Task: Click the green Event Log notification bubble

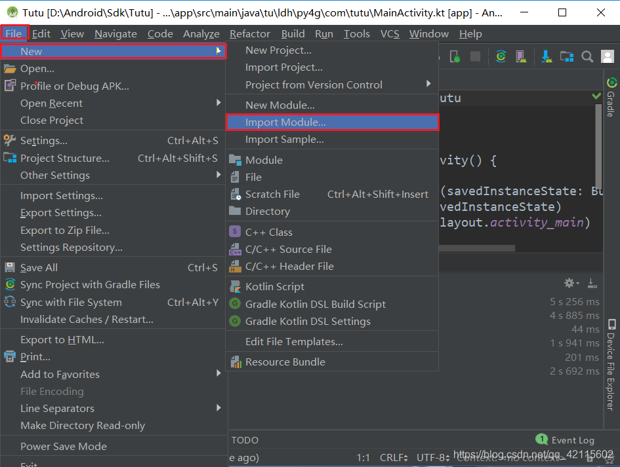Action: 541,439
